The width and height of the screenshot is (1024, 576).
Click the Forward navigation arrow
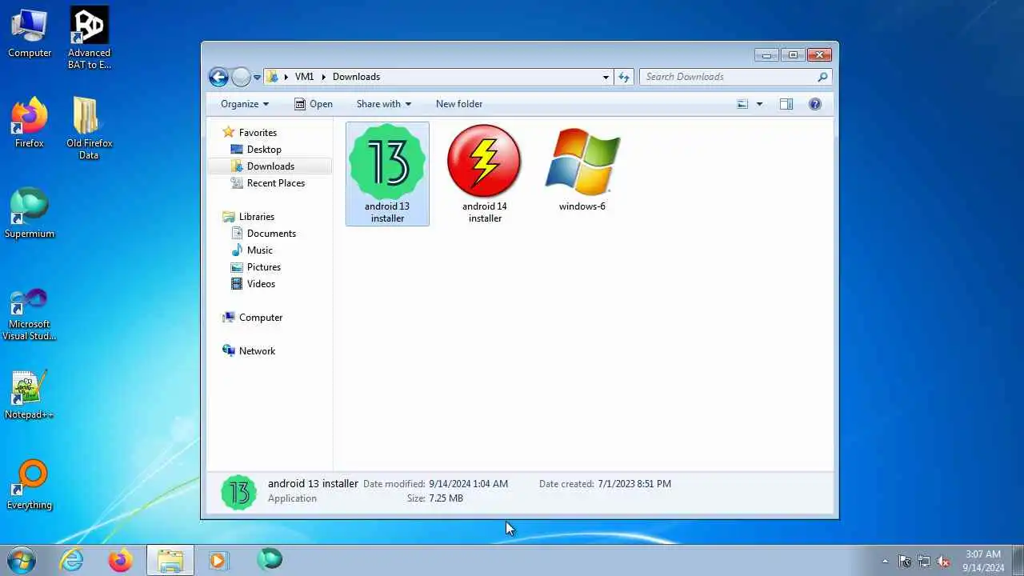click(x=241, y=77)
